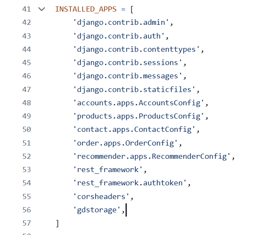Click line number 44 in gutter
The width and height of the screenshot is (263, 235).
point(26,50)
